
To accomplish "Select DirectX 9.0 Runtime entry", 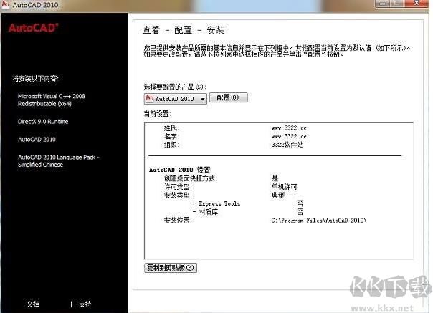I will point(43,122).
